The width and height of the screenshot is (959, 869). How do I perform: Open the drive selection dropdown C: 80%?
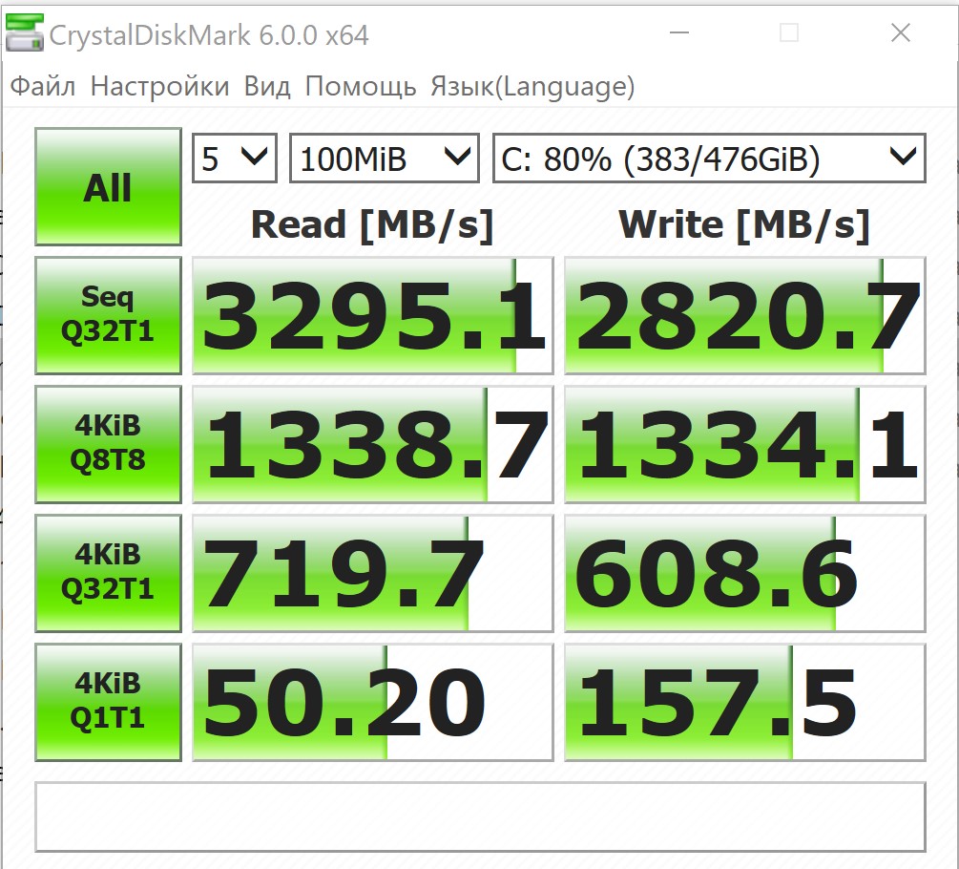(x=709, y=158)
